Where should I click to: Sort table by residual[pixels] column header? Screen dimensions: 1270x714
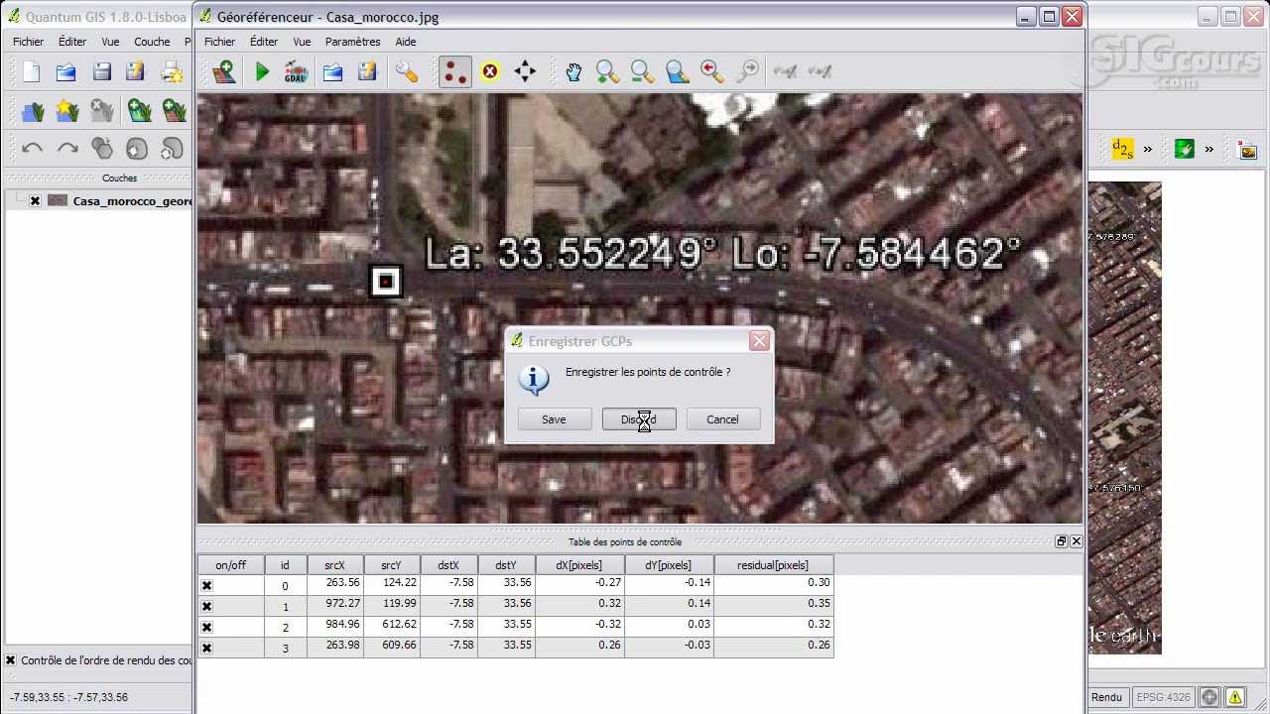773,565
